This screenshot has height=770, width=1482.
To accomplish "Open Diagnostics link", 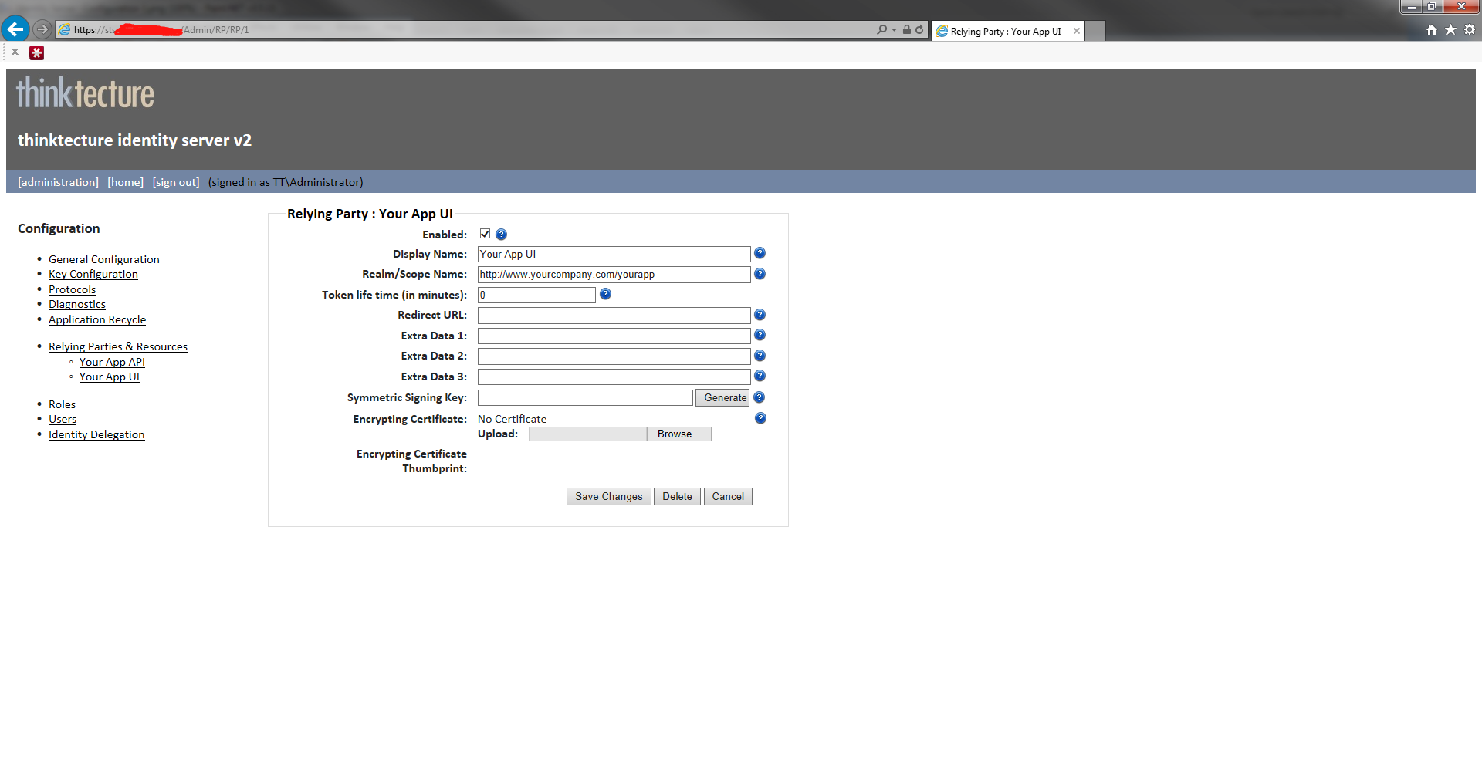I will tap(77, 304).
